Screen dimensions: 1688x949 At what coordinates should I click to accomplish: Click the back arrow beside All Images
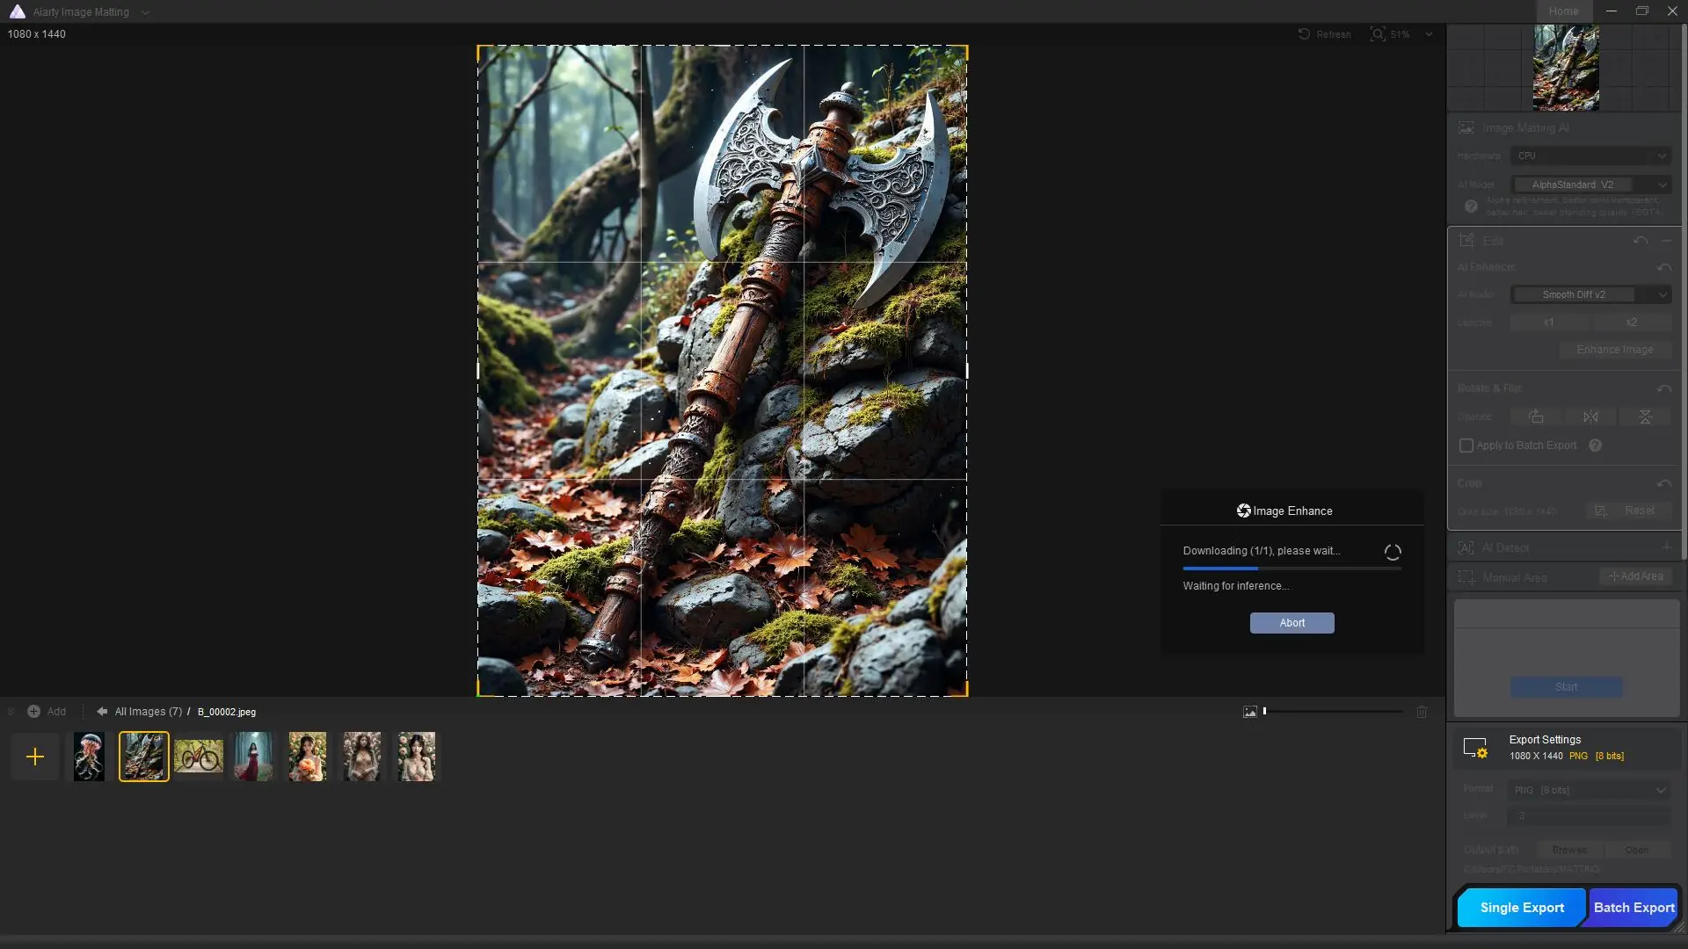[x=102, y=712]
